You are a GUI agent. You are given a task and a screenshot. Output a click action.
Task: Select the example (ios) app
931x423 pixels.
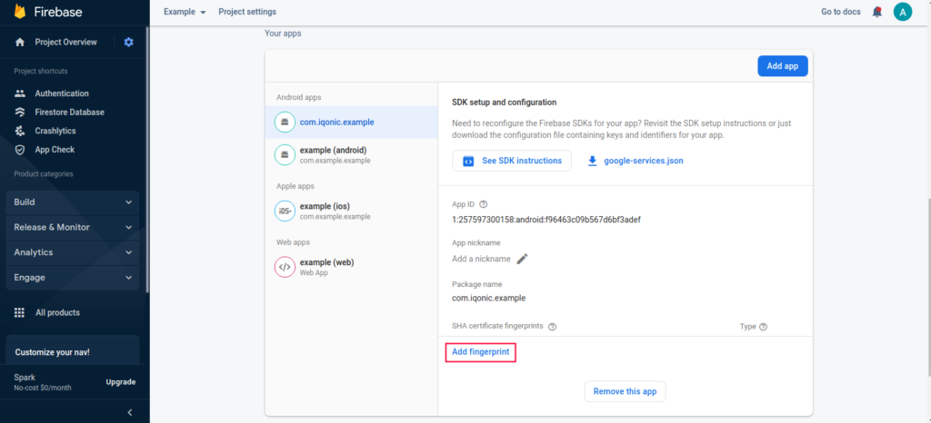pyautogui.click(x=352, y=211)
